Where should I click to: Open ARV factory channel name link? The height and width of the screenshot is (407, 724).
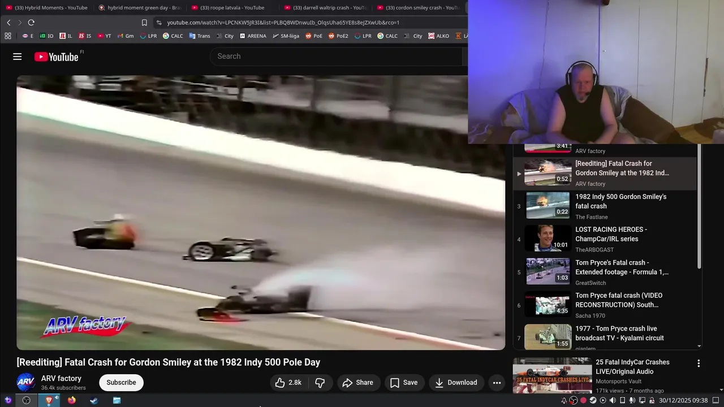(x=61, y=379)
